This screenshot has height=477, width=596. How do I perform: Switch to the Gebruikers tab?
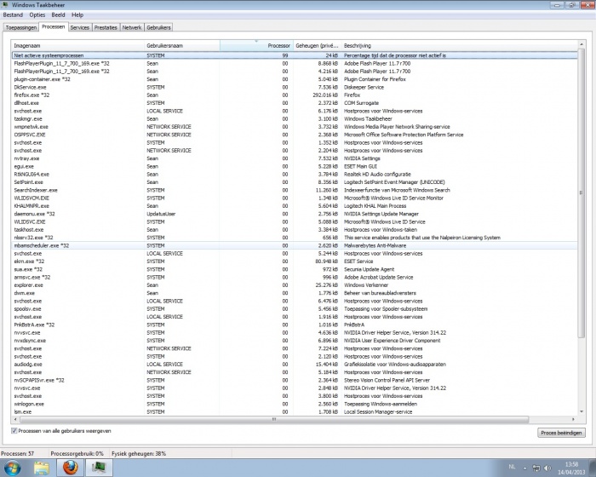tap(158, 27)
